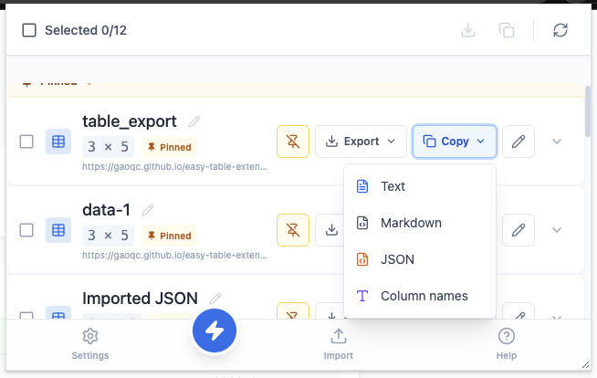This screenshot has width=597, height=378.
Task: Choose Column names from the Copy menu
Action: click(x=420, y=296)
